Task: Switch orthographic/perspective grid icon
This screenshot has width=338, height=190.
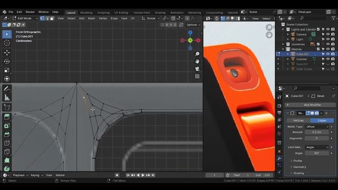Action: pos(197,76)
